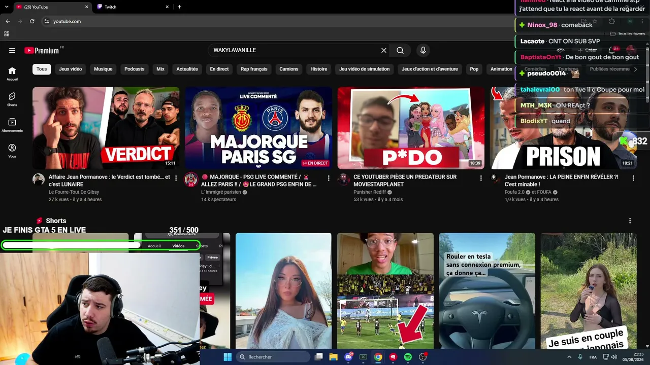Close the YouTube browser tab
Screen dimensions: 650x365
point(86,7)
